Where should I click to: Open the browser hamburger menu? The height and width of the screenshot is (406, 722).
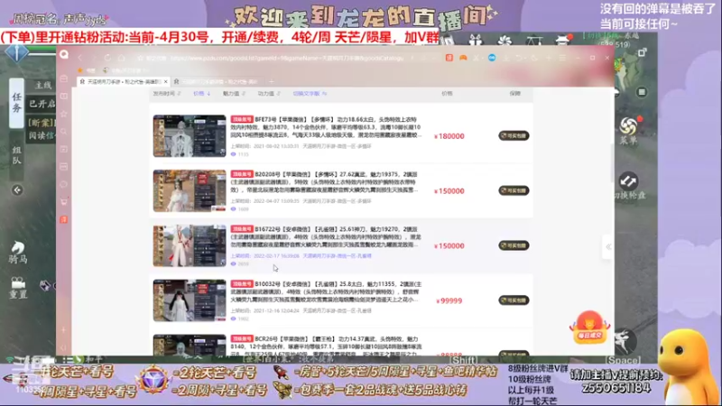click(562, 58)
